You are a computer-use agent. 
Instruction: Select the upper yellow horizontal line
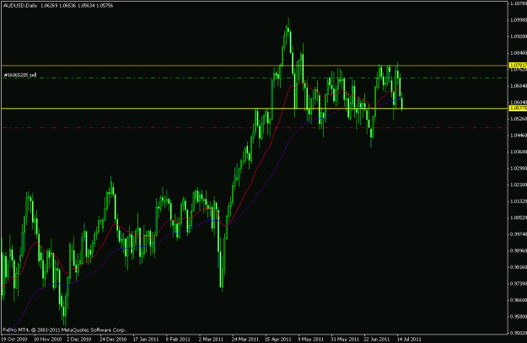[254, 66]
